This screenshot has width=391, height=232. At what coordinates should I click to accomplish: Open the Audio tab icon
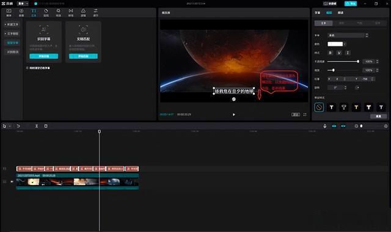click(x=21, y=12)
